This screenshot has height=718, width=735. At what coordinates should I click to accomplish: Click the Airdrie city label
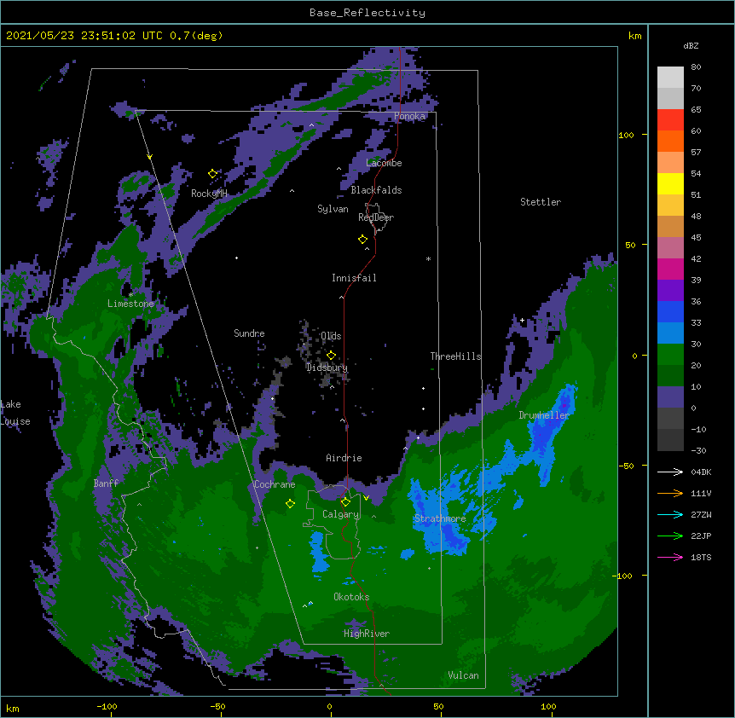tap(344, 458)
